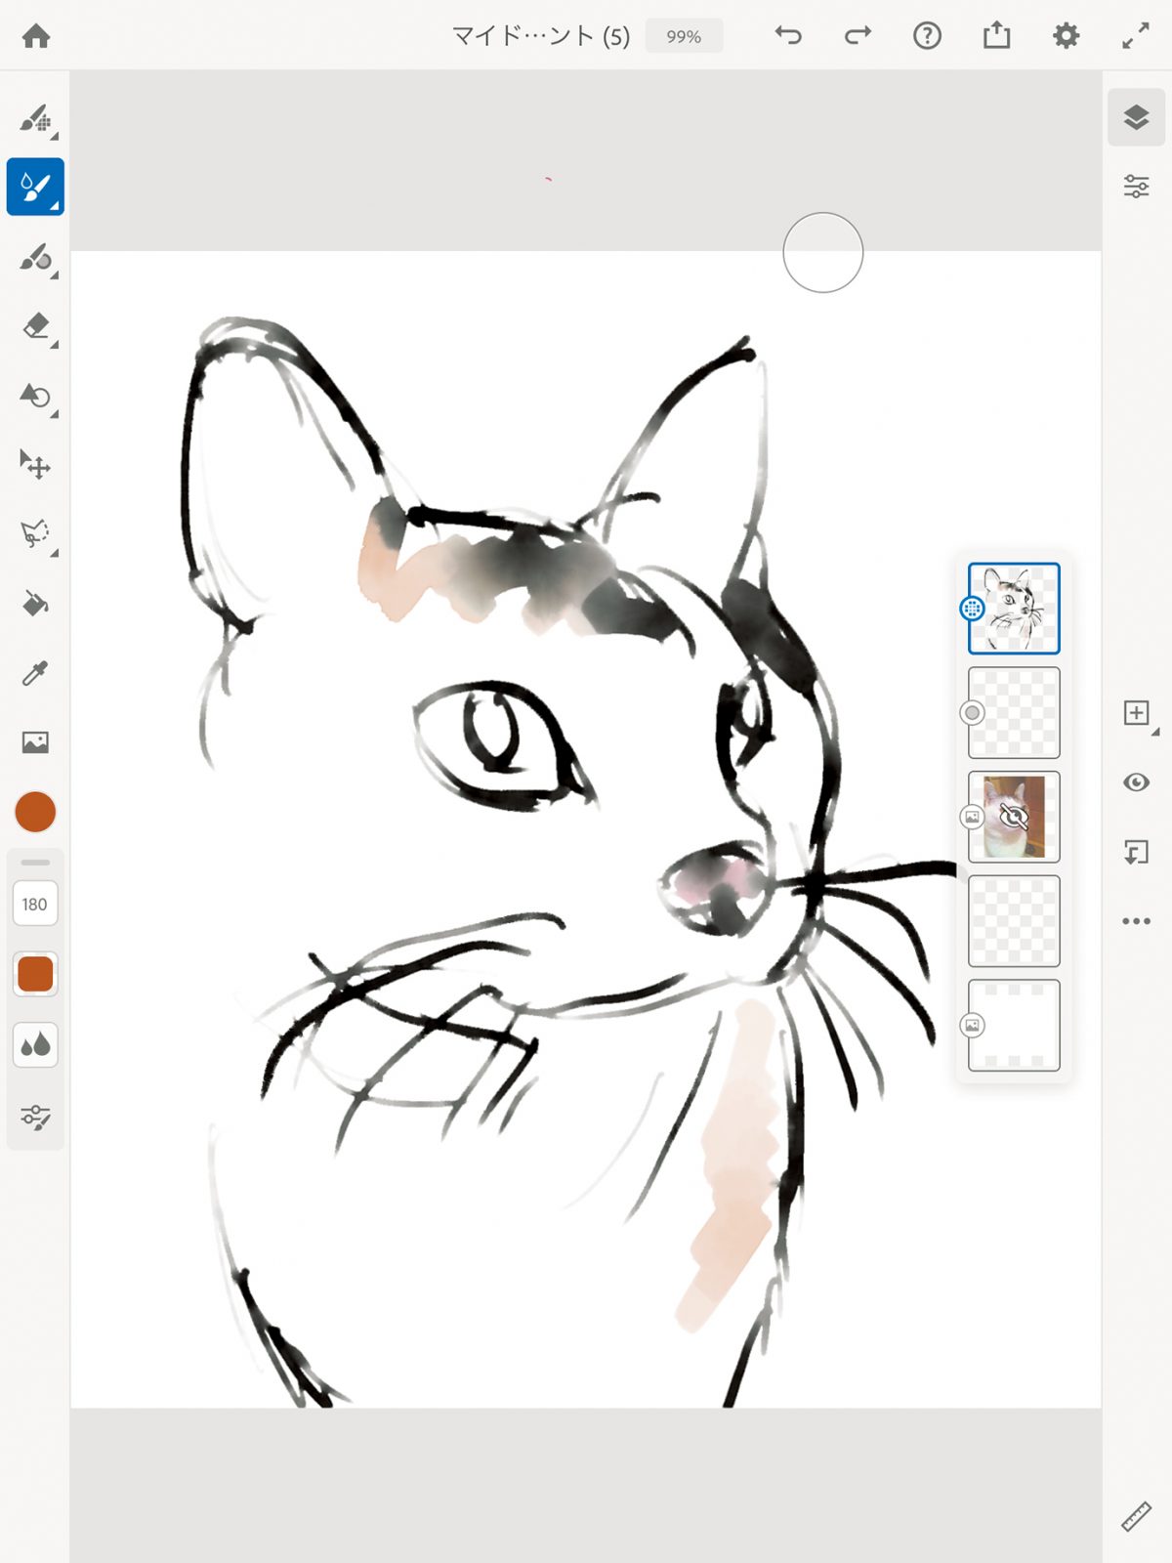The width and height of the screenshot is (1172, 1563).
Task: Select the Eraser tool
Action: [35, 326]
